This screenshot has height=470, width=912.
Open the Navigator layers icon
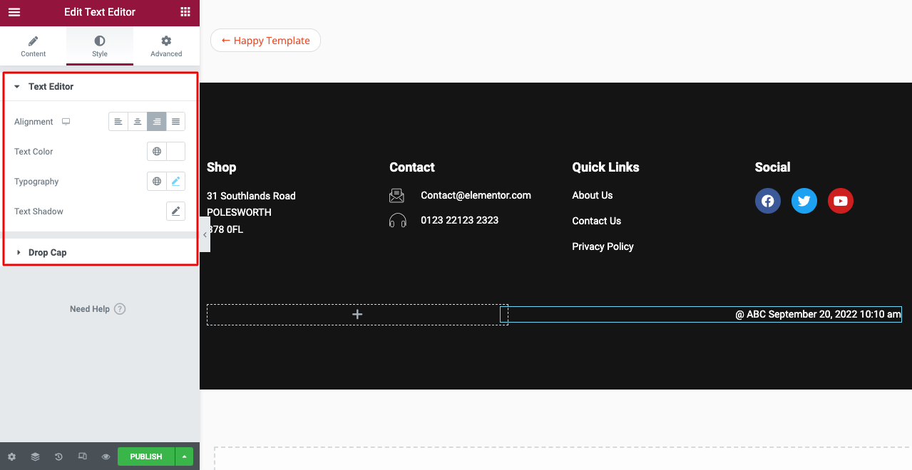(x=34, y=456)
